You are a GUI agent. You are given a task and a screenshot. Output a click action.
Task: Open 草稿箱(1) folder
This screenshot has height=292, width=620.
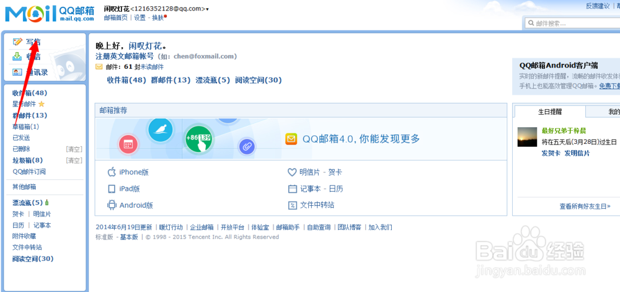pos(25,127)
